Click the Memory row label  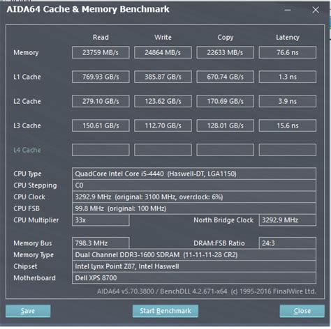[26, 52]
